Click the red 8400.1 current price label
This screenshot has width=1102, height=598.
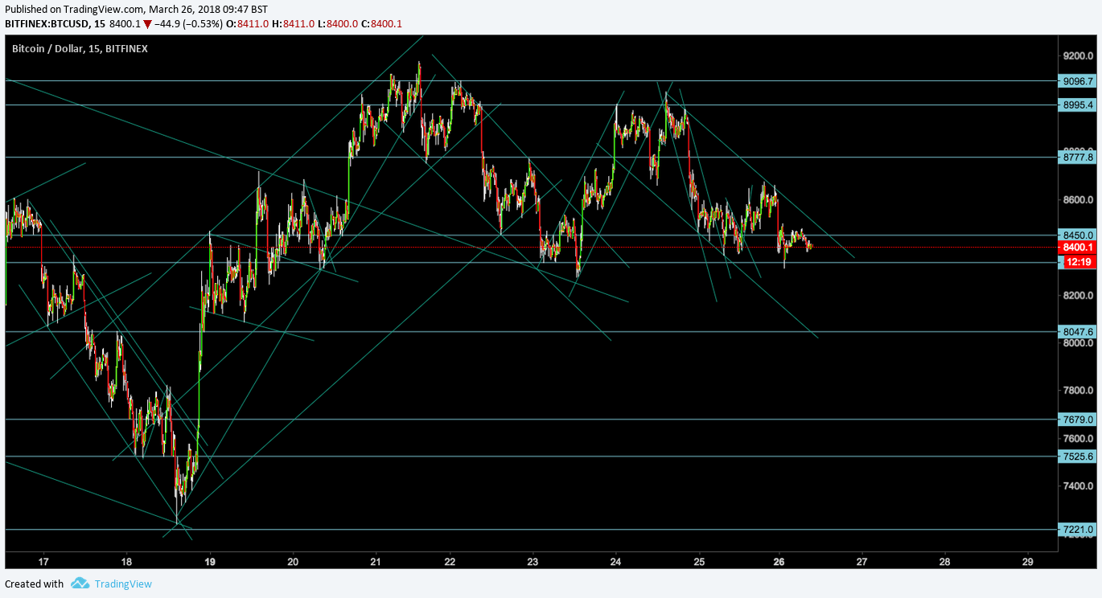tap(1078, 248)
